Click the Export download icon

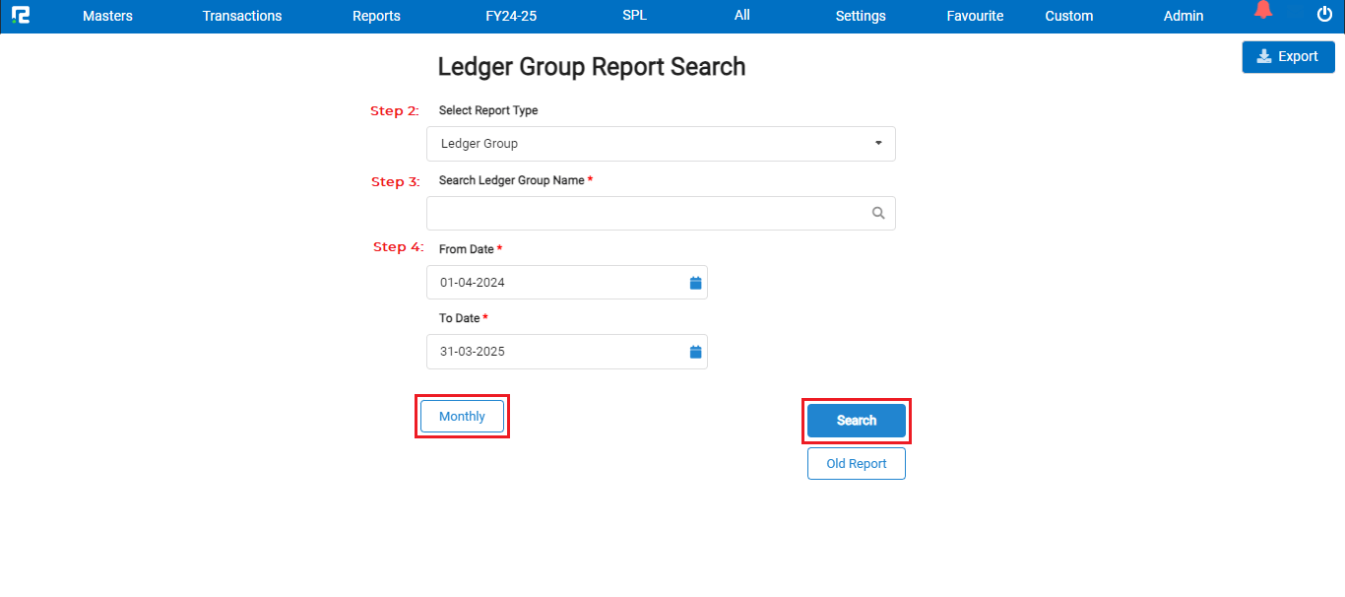point(1261,56)
